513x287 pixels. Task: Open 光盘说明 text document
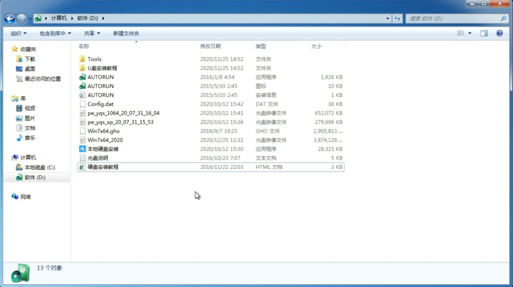tap(97, 157)
